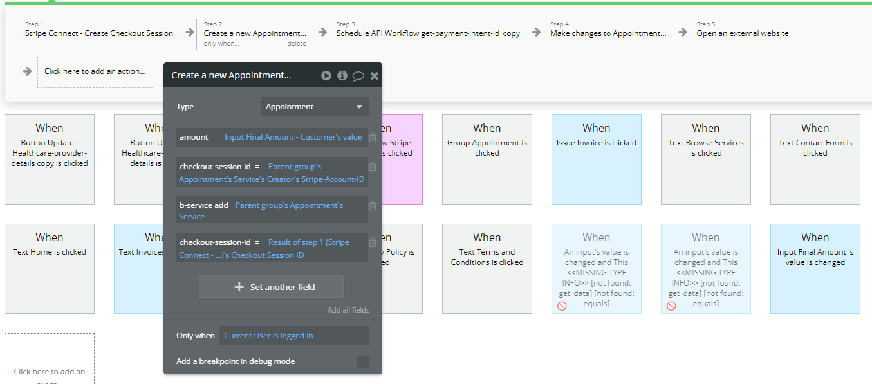
Task: Remove the b-service add field via trash icon
Action: click(373, 206)
